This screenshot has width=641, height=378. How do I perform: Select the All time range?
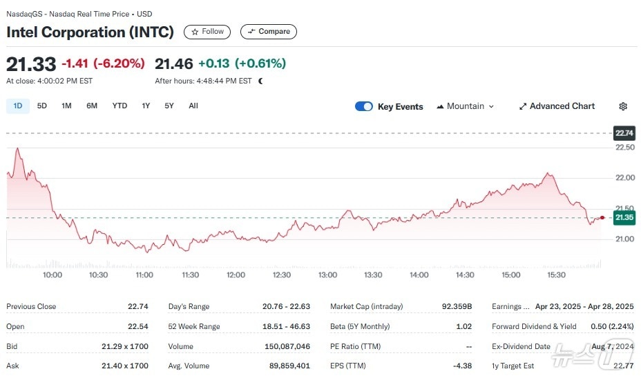(193, 106)
